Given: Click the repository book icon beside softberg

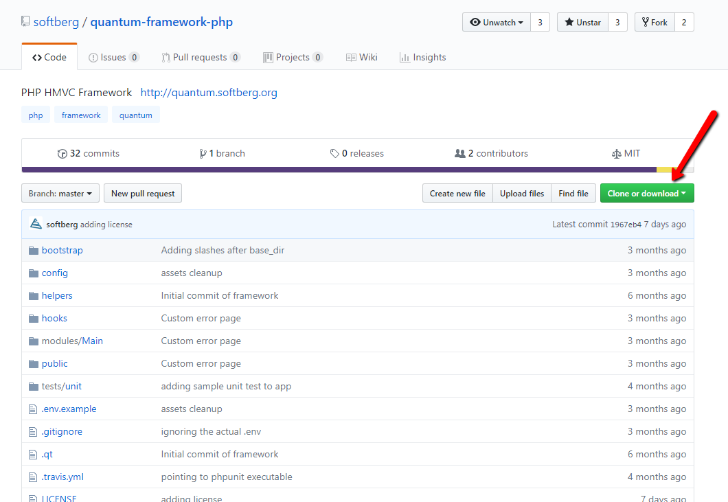Looking at the screenshot, I should (25, 21).
